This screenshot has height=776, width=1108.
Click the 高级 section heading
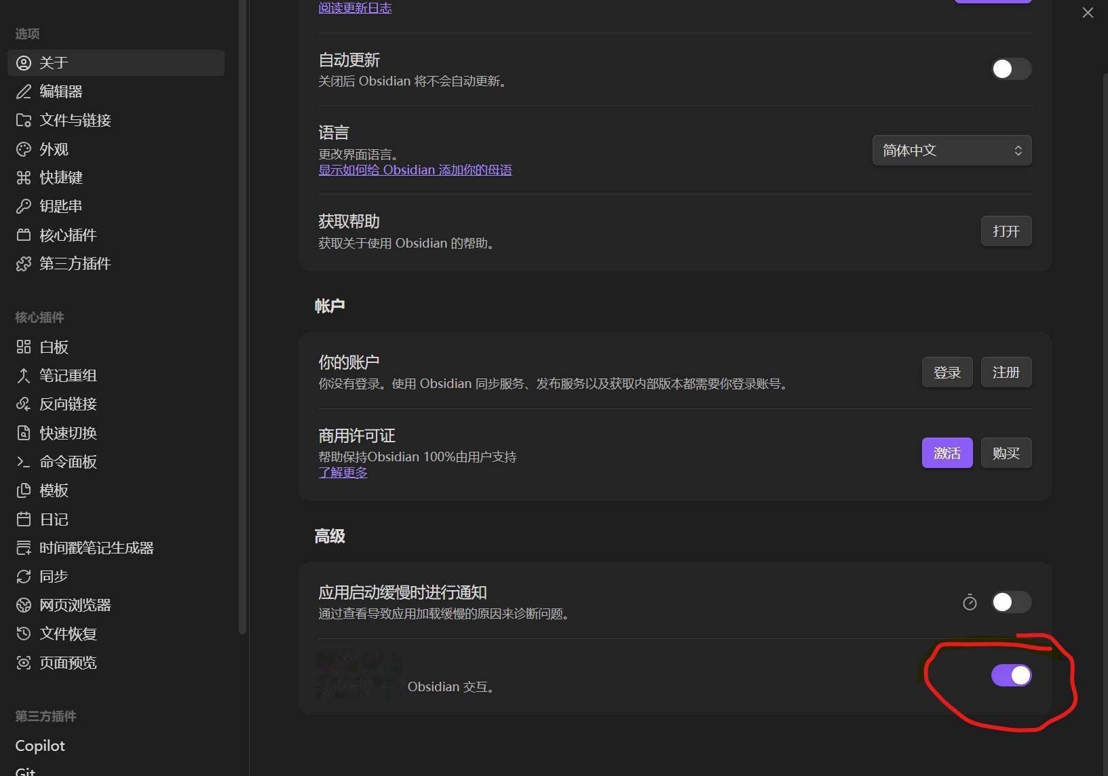click(x=330, y=537)
